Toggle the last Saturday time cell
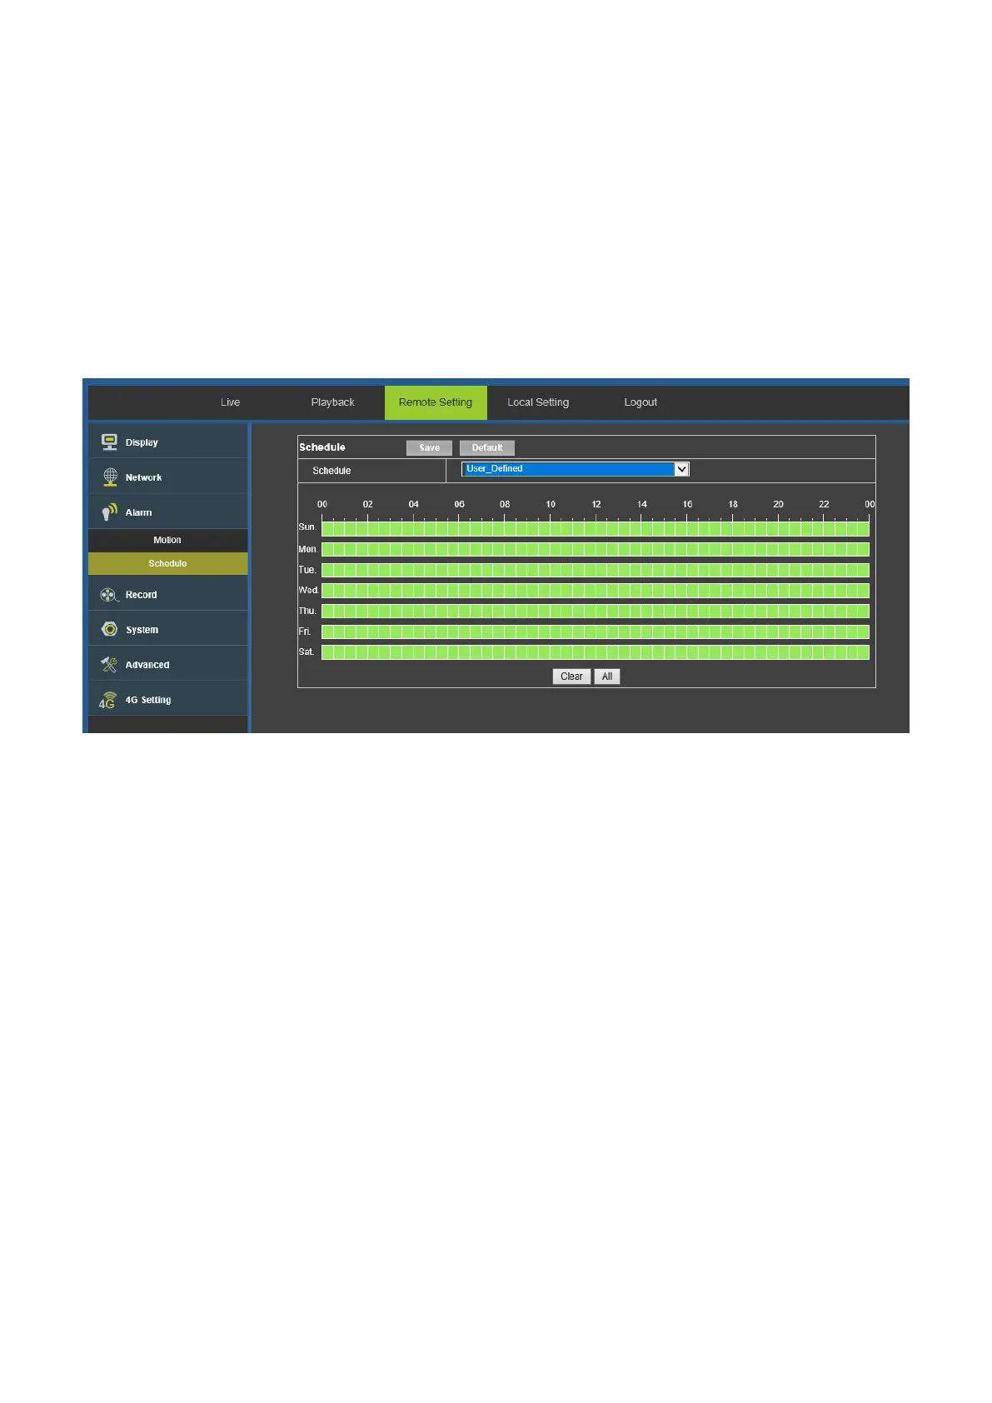Image resolution: width=992 pixels, height=1403 pixels. (x=864, y=652)
